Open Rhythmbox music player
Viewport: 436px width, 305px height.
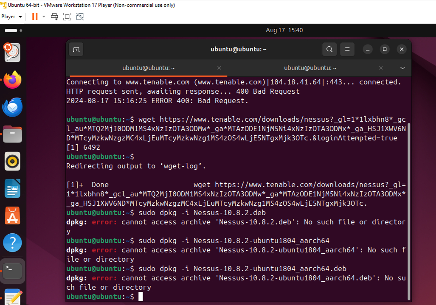point(11,161)
